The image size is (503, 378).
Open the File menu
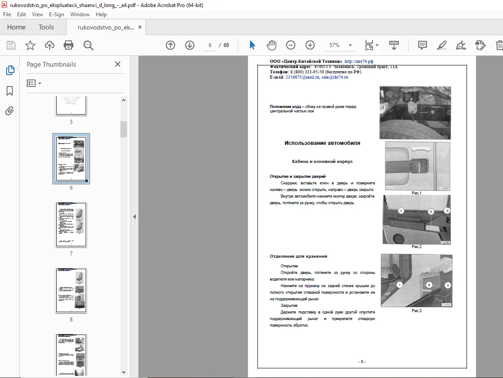coord(7,14)
